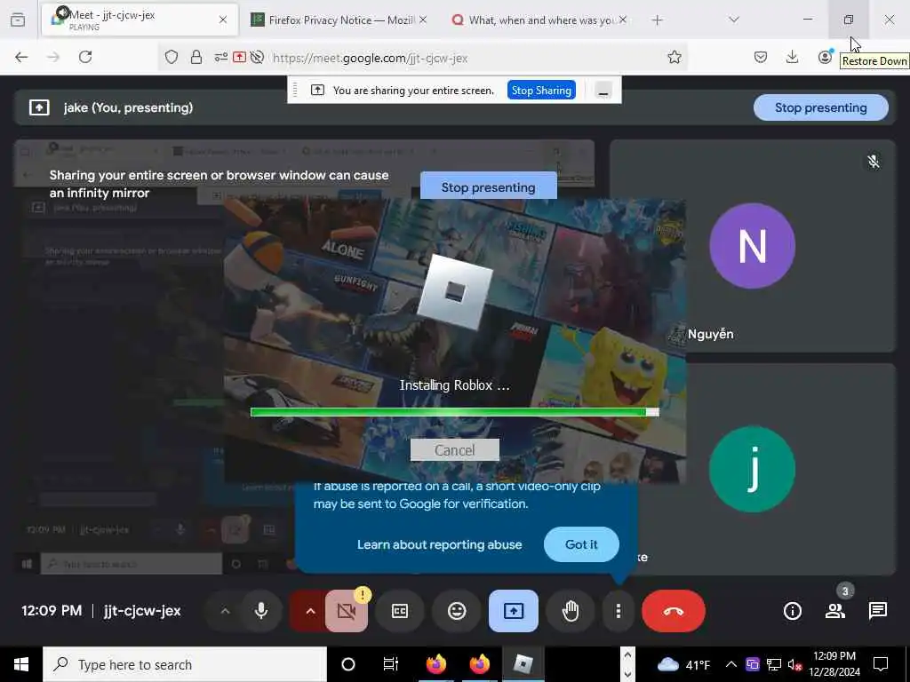910x682 pixels.
Task: Click the green j participant avatar
Action: pos(752,469)
